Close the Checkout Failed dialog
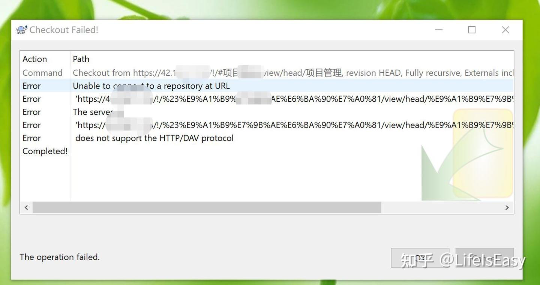The width and height of the screenshot is (540, 285). coord(505,30)
